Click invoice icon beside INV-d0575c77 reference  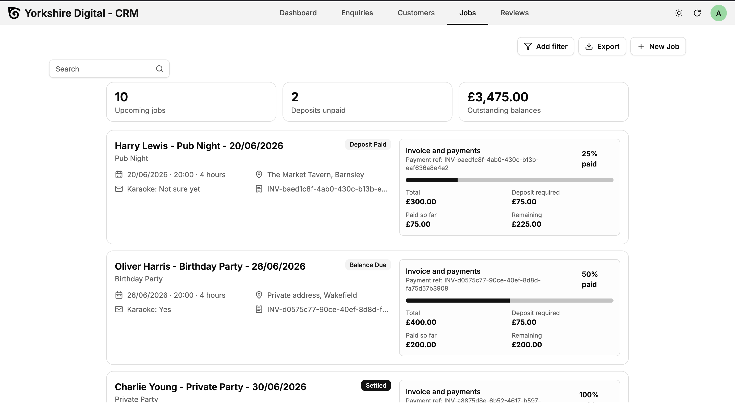pos(259,309)
